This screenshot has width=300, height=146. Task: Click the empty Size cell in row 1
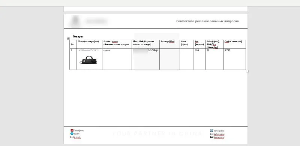[170, 59]
